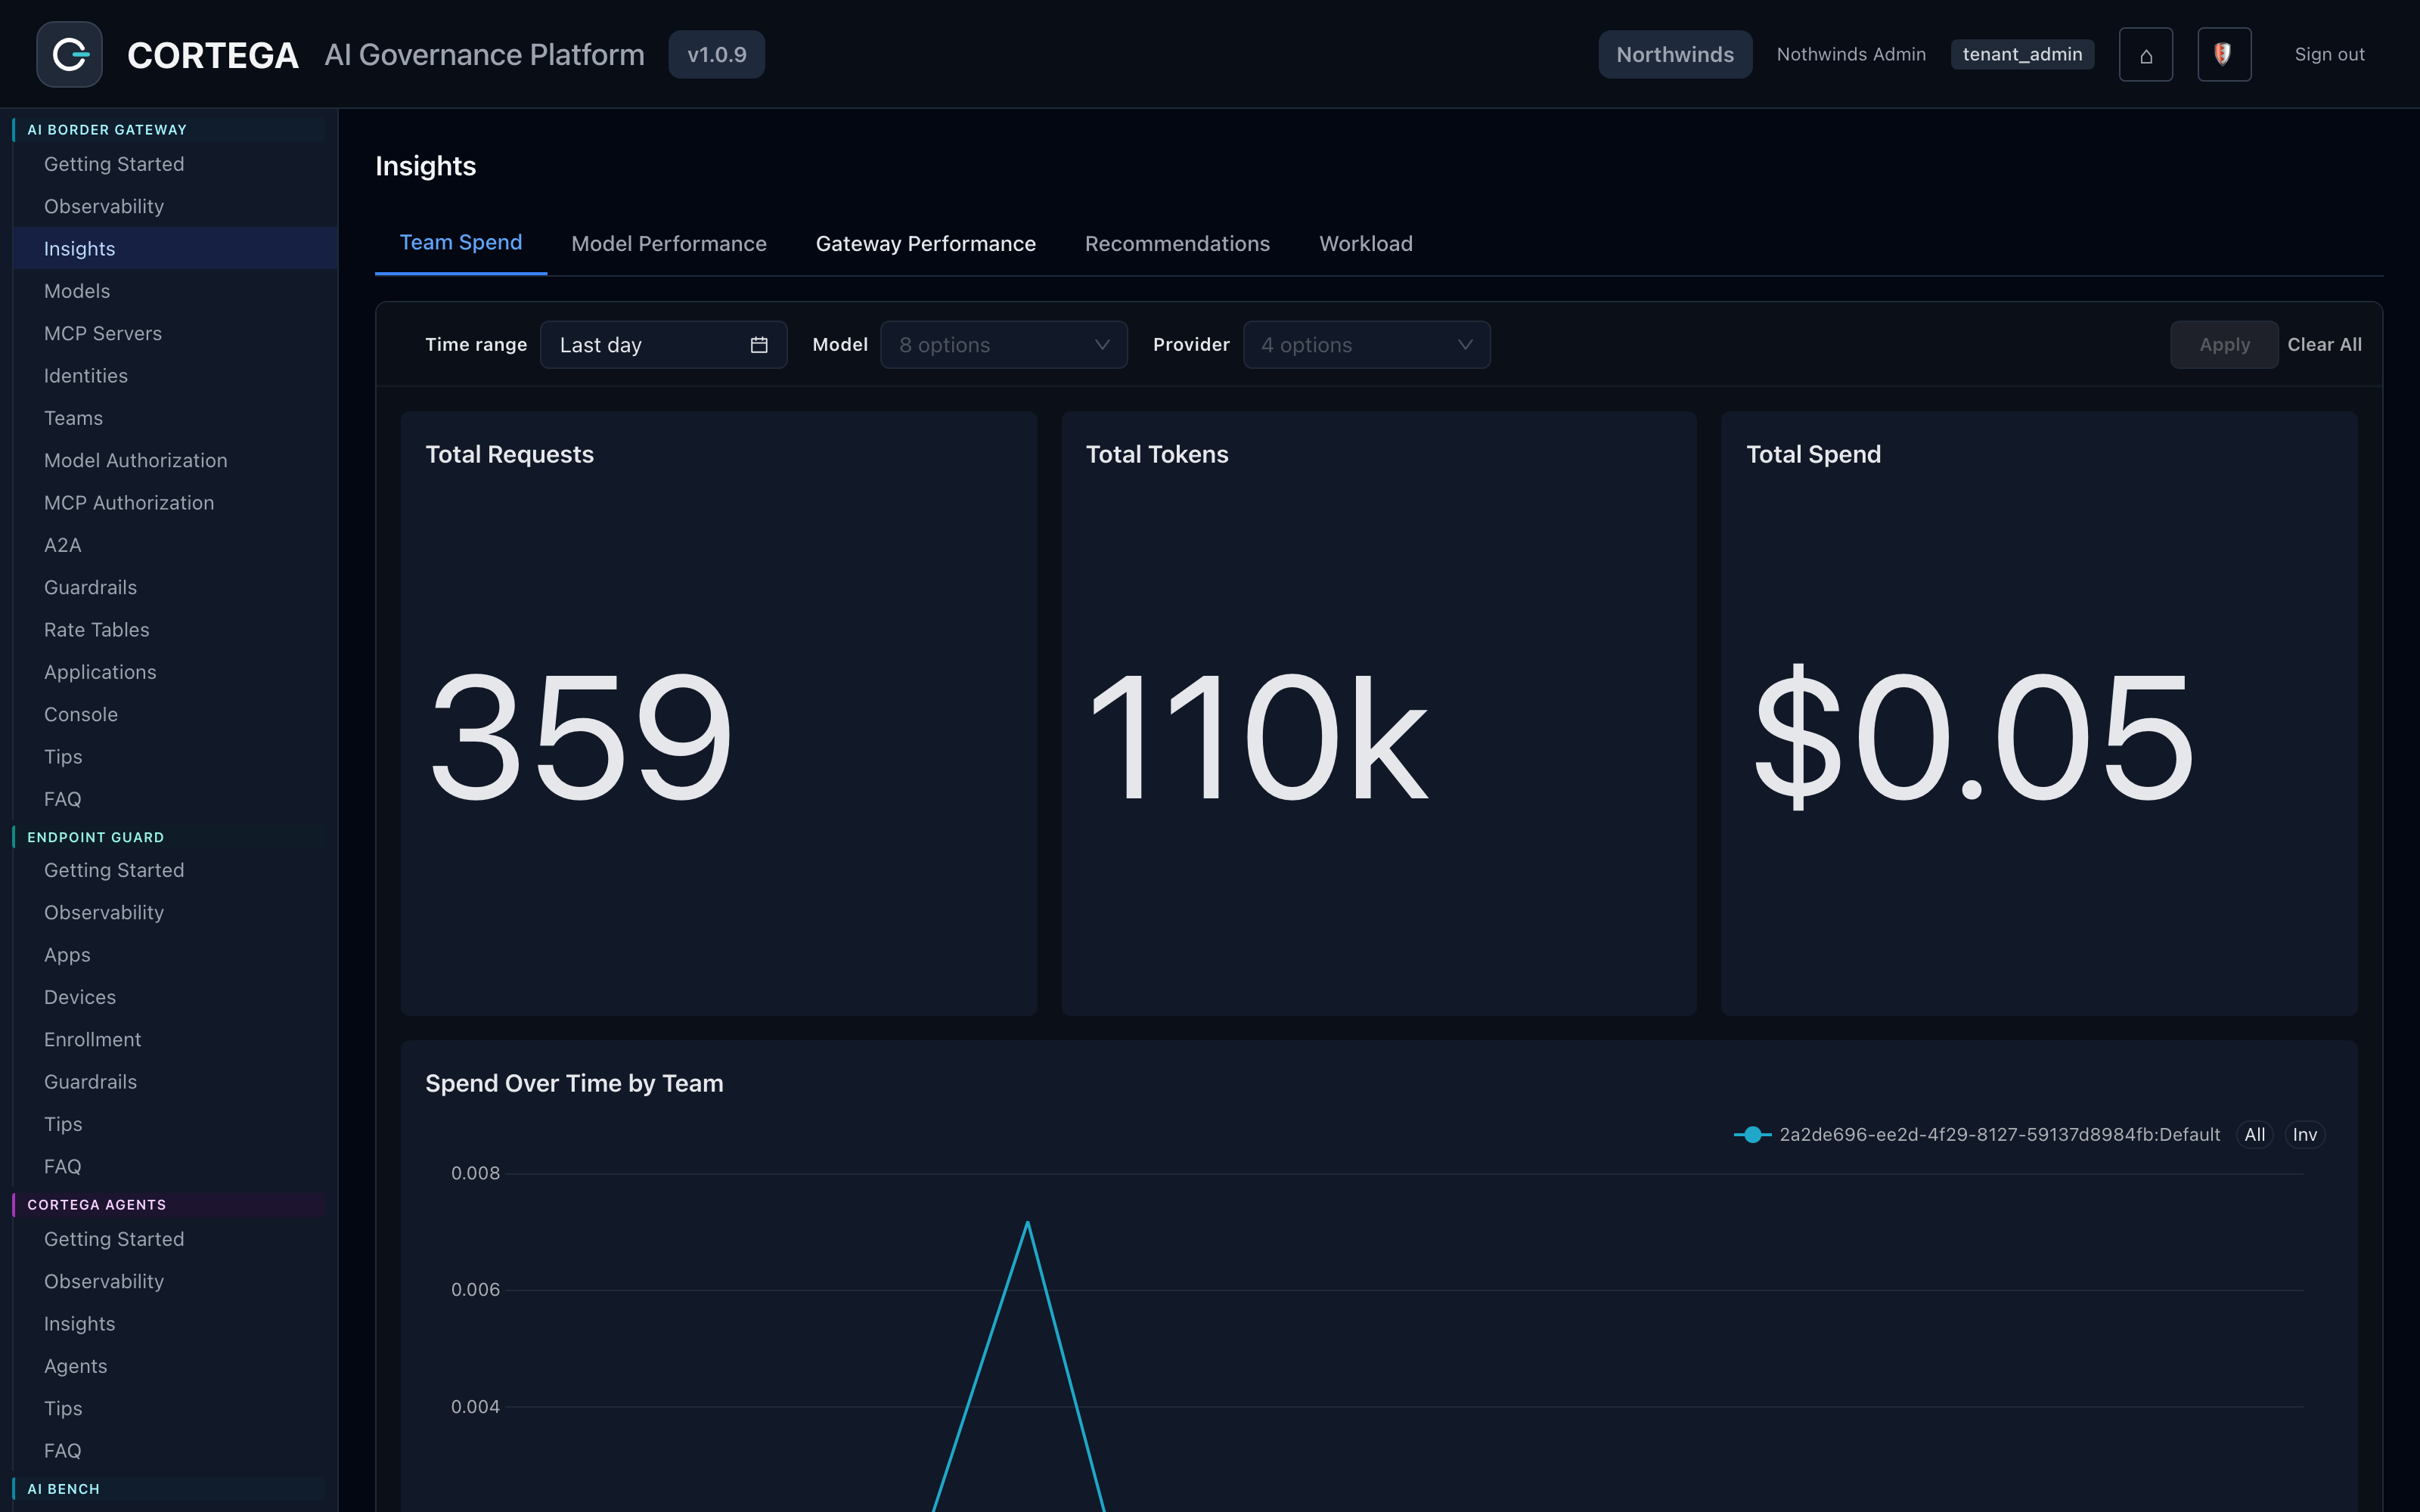2420x1512 pixels.
Task: Switch to the Team Spend tab
Action: pyautogui.click(x=460, y=243)
